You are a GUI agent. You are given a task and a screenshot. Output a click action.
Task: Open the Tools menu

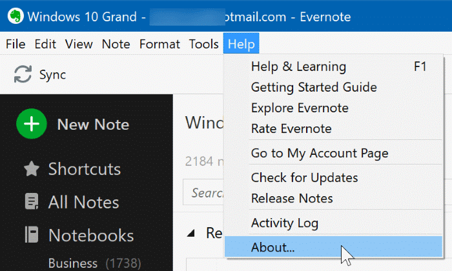[204, 44]
